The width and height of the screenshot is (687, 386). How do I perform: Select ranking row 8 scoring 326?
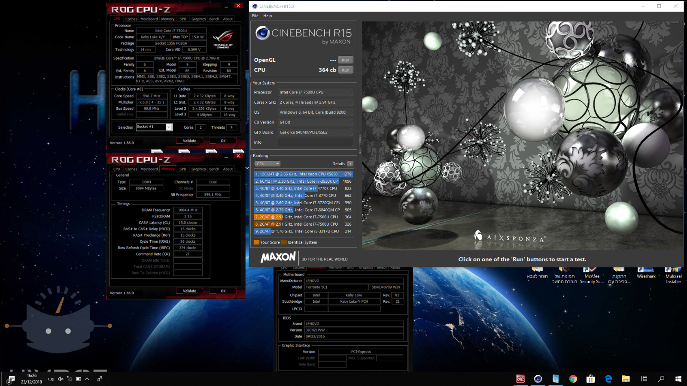304,224
